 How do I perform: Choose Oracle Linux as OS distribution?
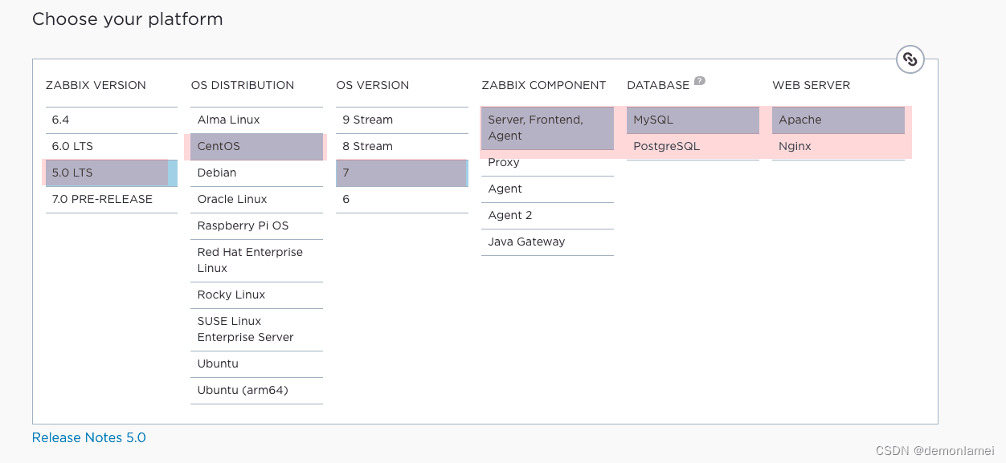257,200
